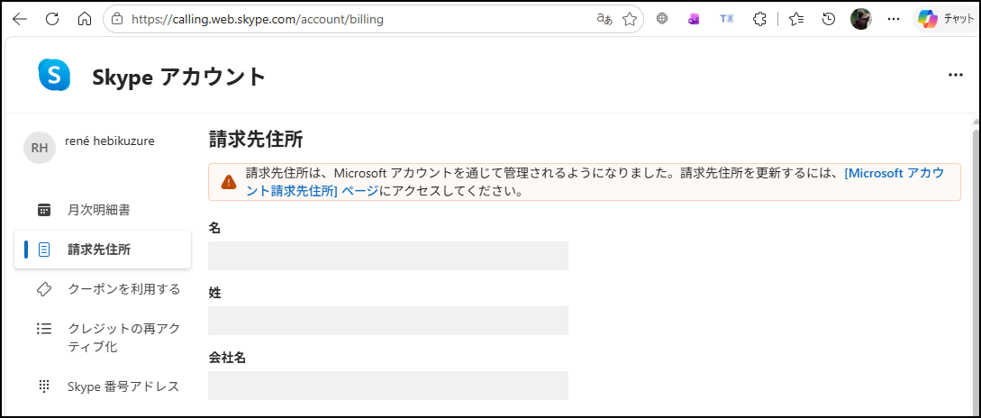Open 月次明細書 in the sidebar

(x=103, y=210)
